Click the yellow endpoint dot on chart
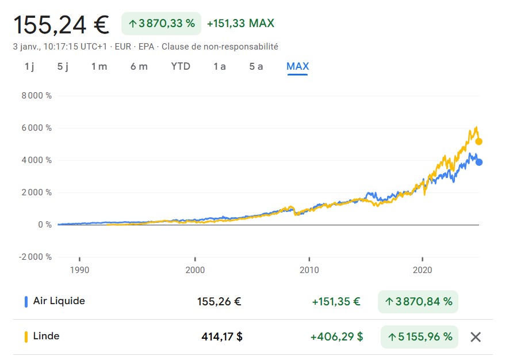The image size is (513, 356). 478,141
